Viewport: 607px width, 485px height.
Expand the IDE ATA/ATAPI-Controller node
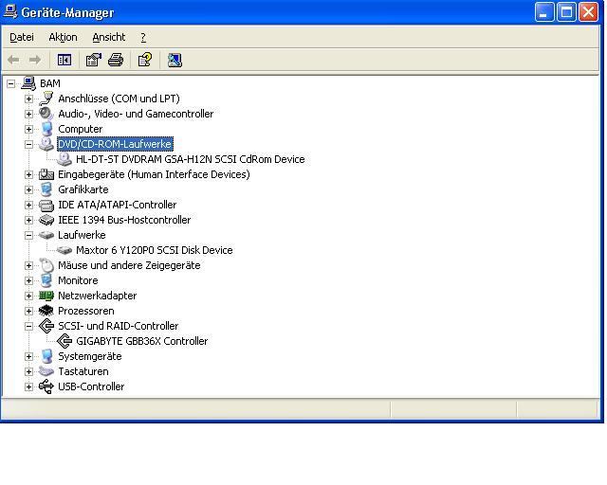pos(28,205)
